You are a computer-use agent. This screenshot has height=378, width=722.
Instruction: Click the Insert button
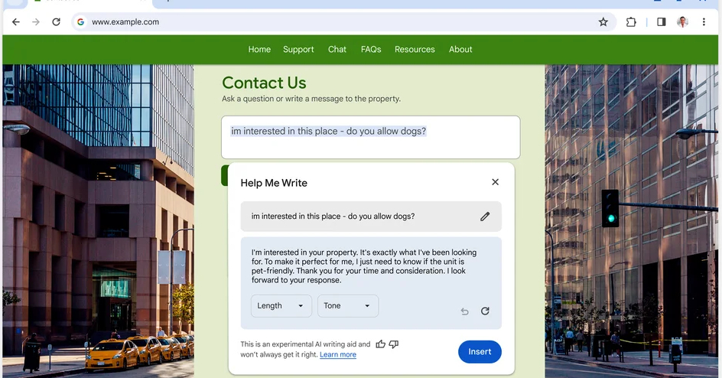(480, 352)
